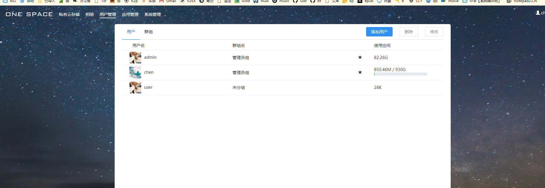Click the admin user avatar

[135, 58]
